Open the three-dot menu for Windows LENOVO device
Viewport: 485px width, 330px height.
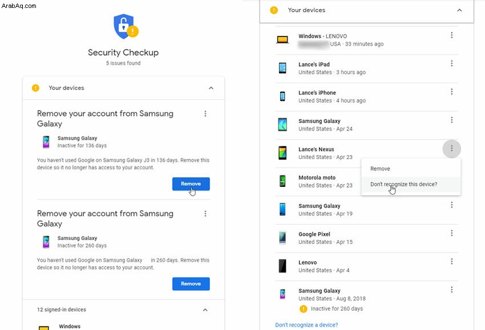451,35
